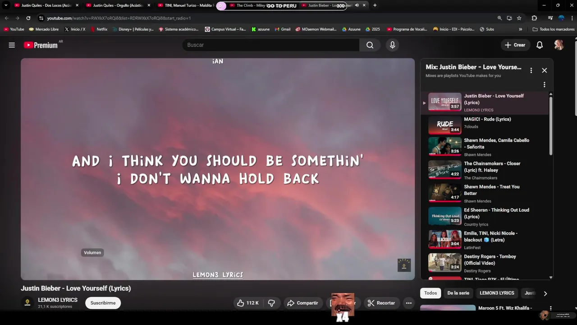This screenshot has width=577, height=325.
Task: Bookmark this page with the star
Action: tap(519, 18)
